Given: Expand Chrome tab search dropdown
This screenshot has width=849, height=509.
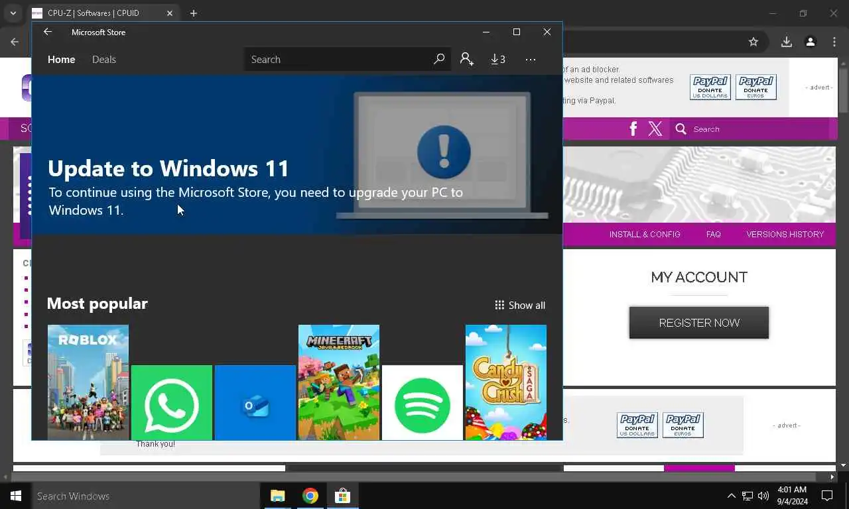Looking at the screenshot, I should [13, 13].
